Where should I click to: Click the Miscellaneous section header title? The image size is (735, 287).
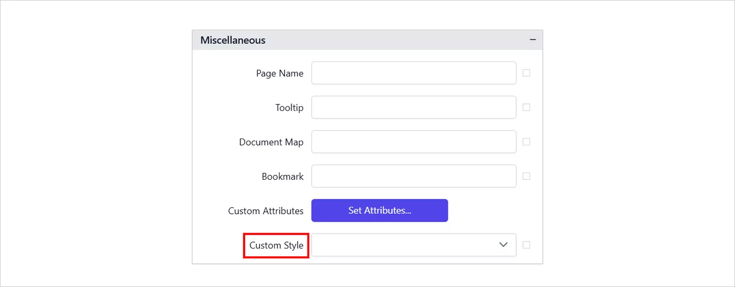(233, 40)
